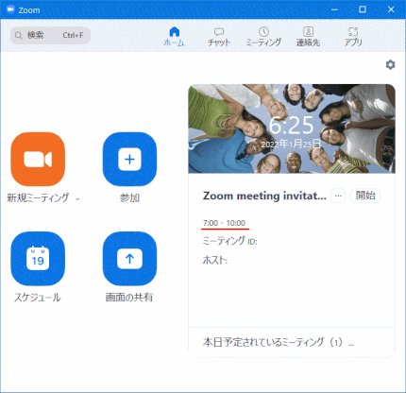The image size is (406, 393).
Task: Switch to the チャット tab
Action: click(x=219, y=37)
